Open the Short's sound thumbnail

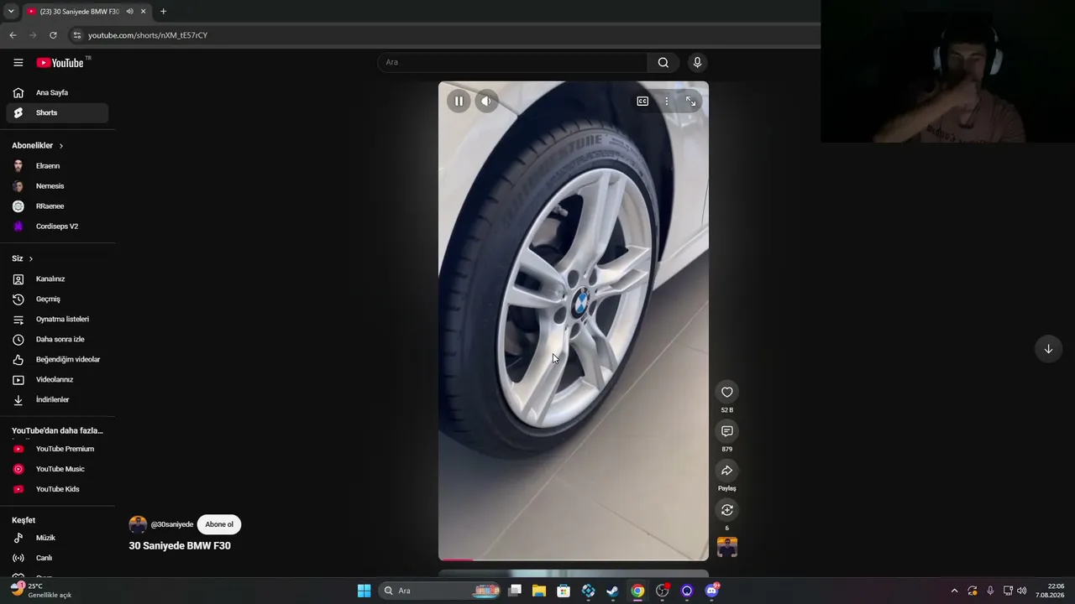click(727, 548)
